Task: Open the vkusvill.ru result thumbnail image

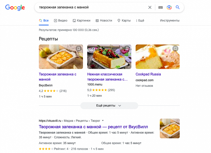Action: (x=170, y=128)
